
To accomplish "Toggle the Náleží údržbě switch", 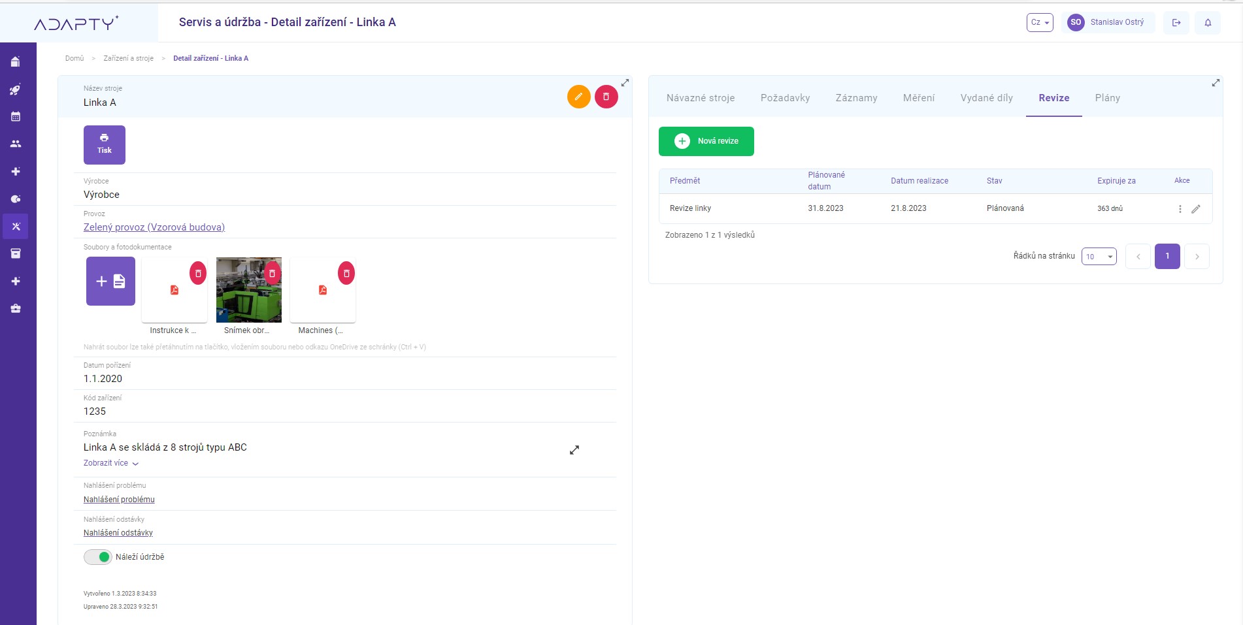I will coord(97,557).
